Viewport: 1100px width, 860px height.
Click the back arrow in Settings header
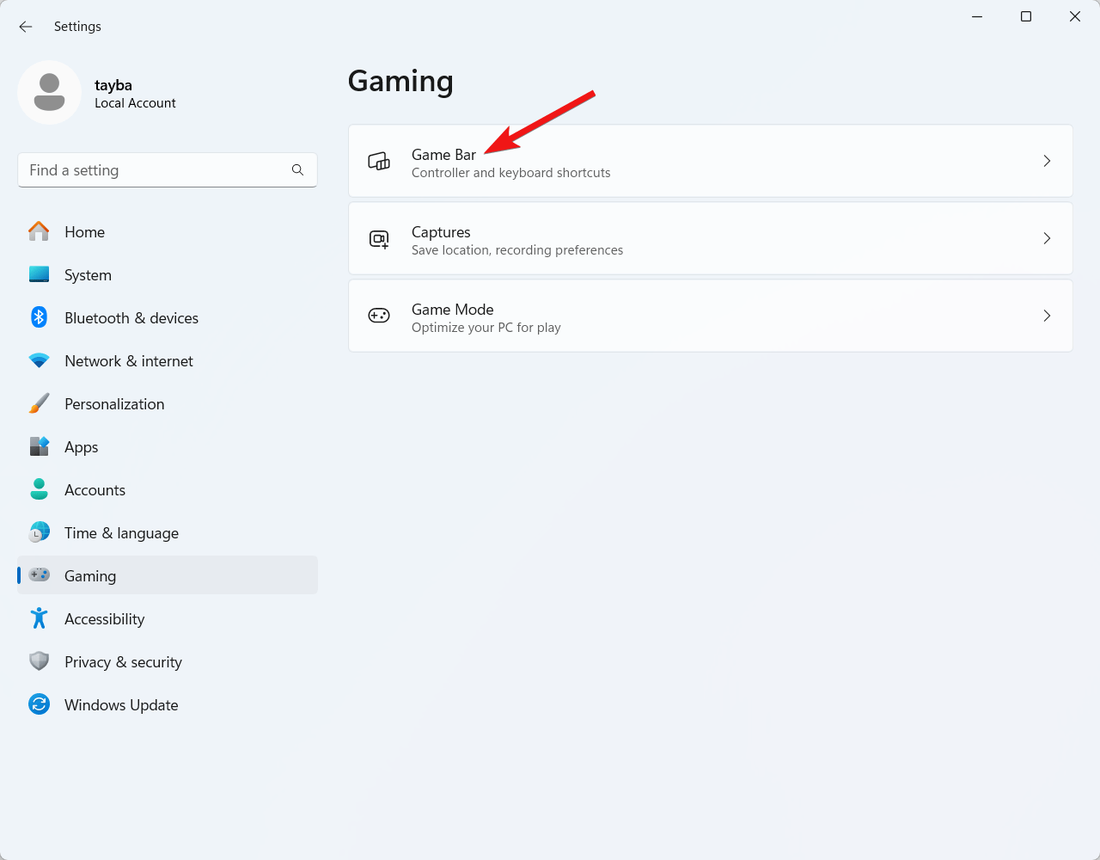tap(26, 27)
